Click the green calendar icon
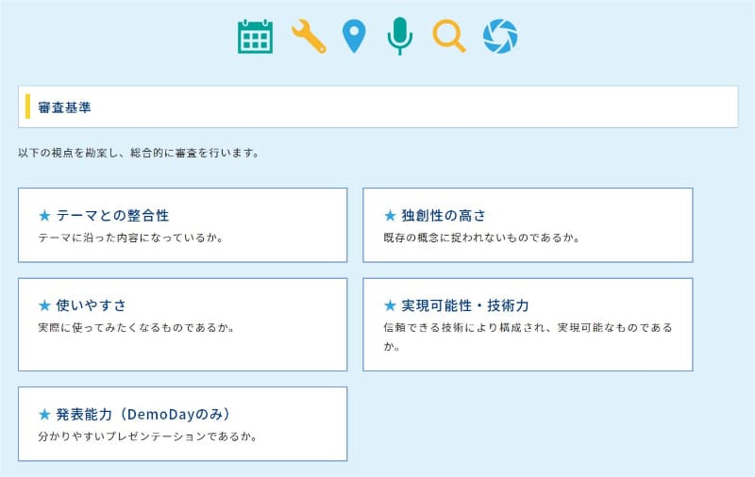 (255, 36)
